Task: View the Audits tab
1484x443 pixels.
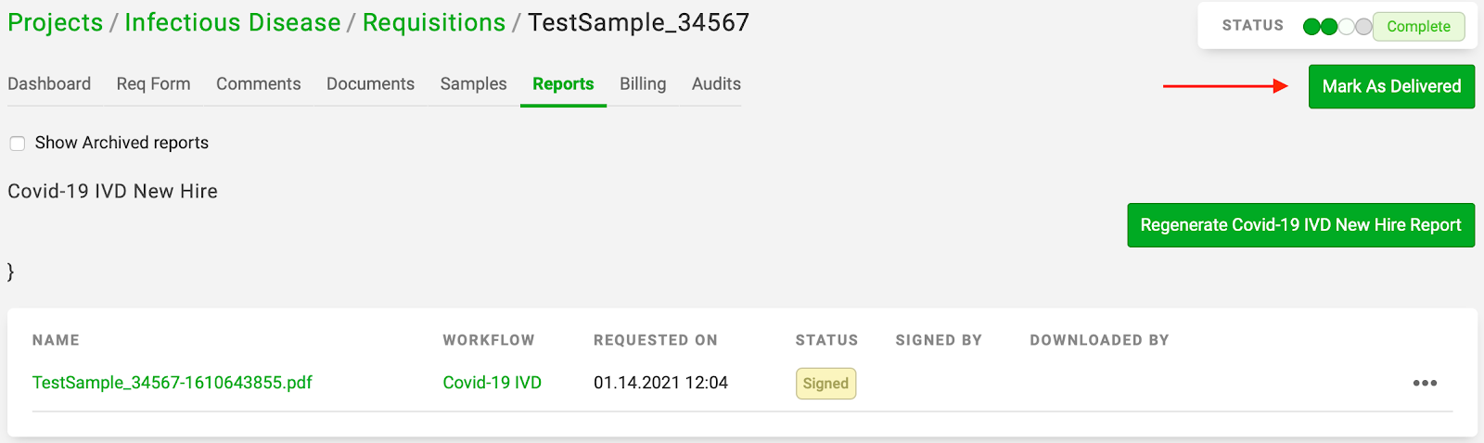Action: (716, 83)
